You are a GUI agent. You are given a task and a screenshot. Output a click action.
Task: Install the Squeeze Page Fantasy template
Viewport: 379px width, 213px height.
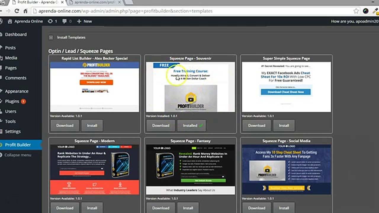point(188,208)
